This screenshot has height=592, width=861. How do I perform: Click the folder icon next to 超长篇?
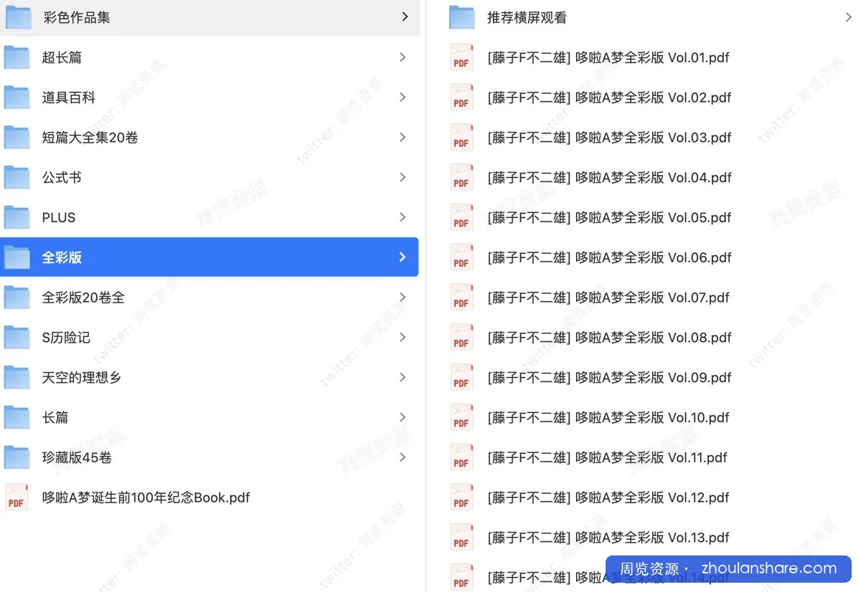click(17, 57)
